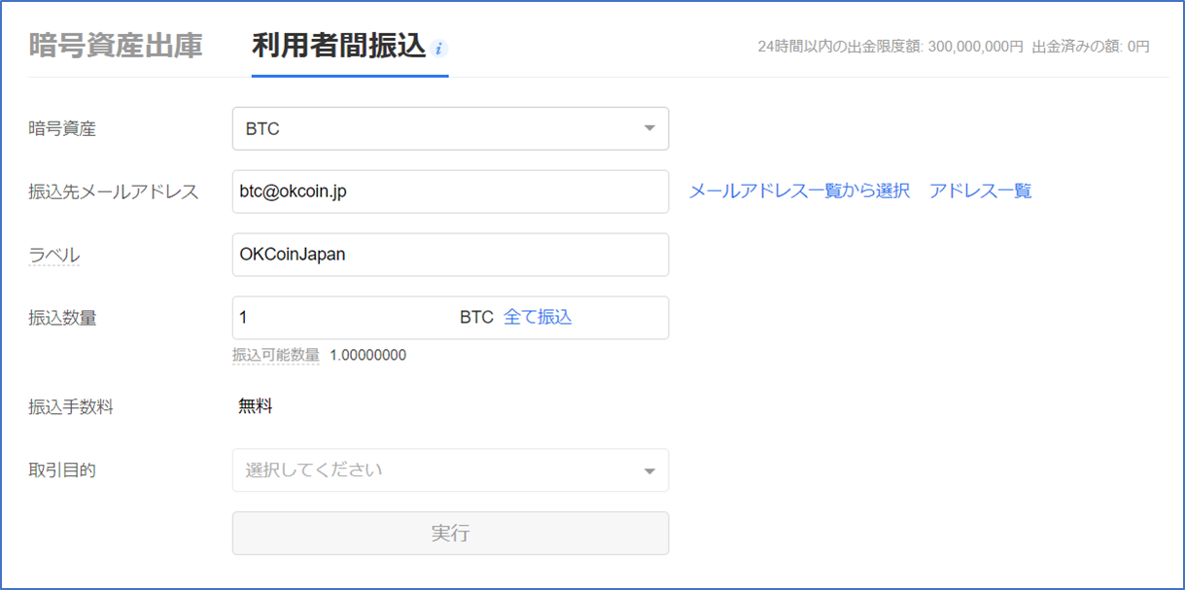
Task: Click the info icon next to 利用者間振込
Action: pos(439,49)
